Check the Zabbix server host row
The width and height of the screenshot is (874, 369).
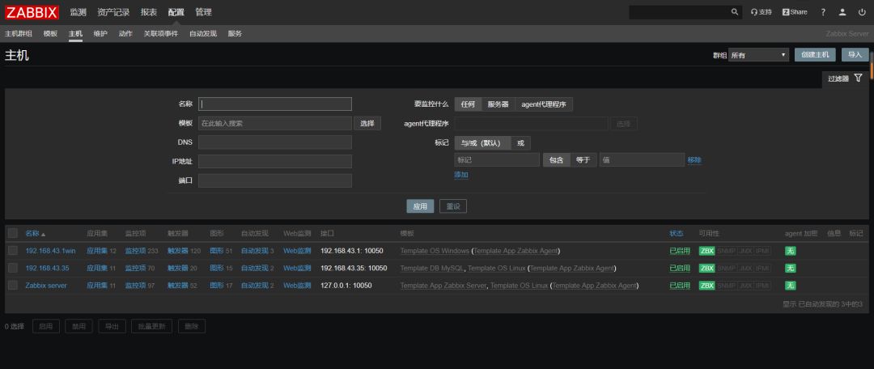(13, 286)
